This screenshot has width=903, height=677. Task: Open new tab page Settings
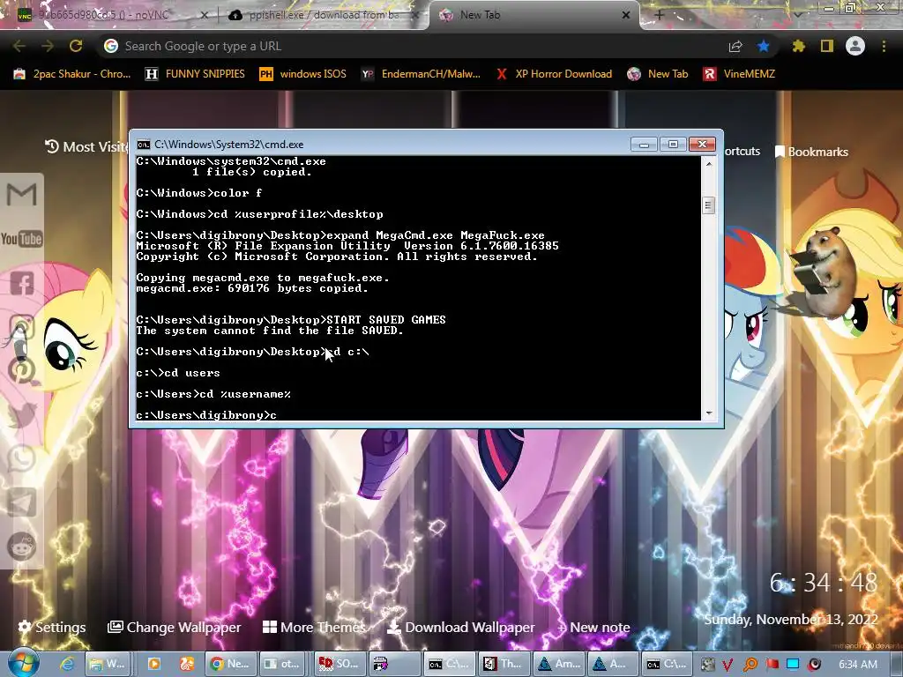tap(52, 627)
